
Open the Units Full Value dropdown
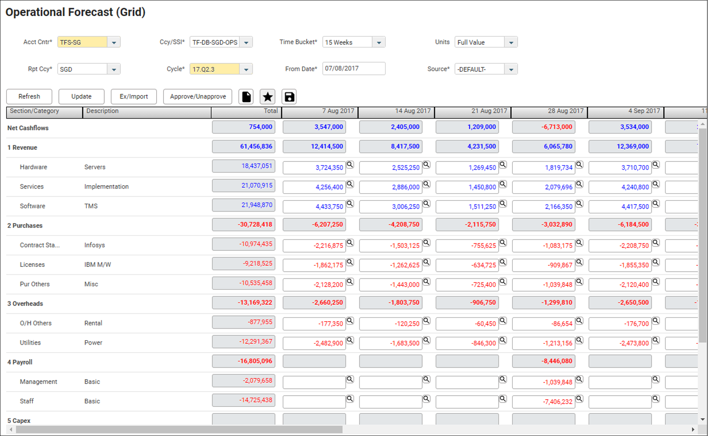[x=511, y=42]
